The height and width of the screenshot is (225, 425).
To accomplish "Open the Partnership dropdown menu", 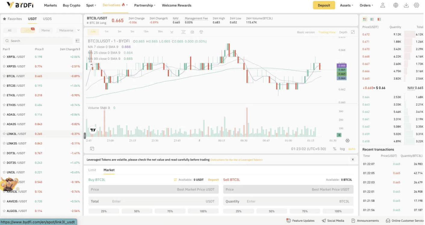I will (145, 5).
